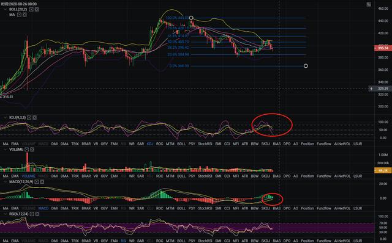This screenshot has width=392, height=243.
Task: Click the orange volume value tag on the axis
Action: 383,170
